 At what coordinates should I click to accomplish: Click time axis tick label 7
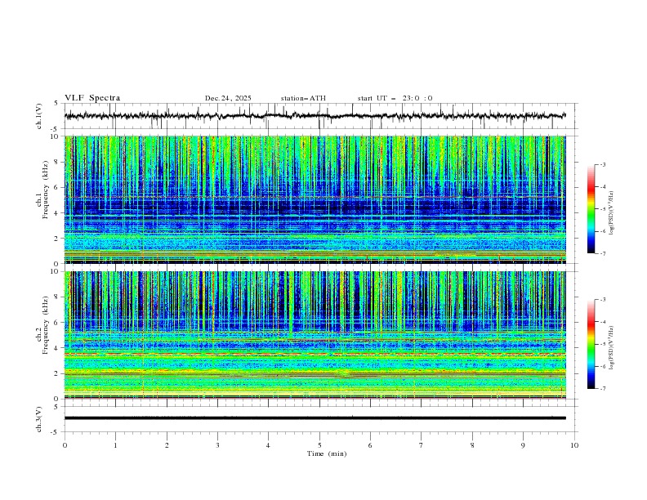pos(422,445)
